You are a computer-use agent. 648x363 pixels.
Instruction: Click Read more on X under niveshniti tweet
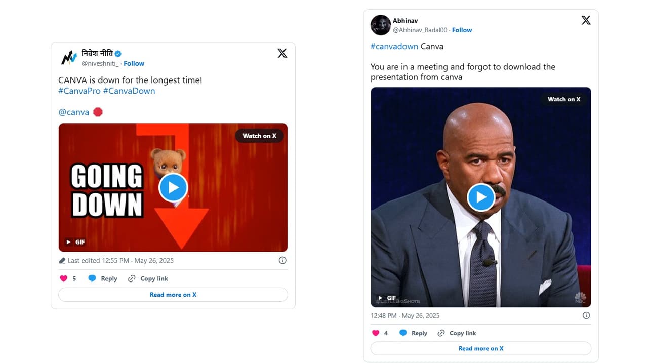tap(173, 295)
